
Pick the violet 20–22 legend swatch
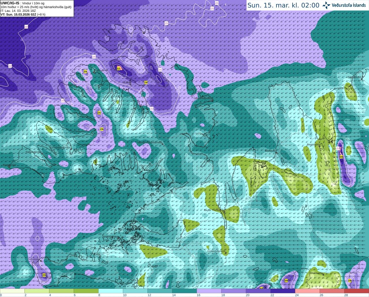click(x=258, y=291)
